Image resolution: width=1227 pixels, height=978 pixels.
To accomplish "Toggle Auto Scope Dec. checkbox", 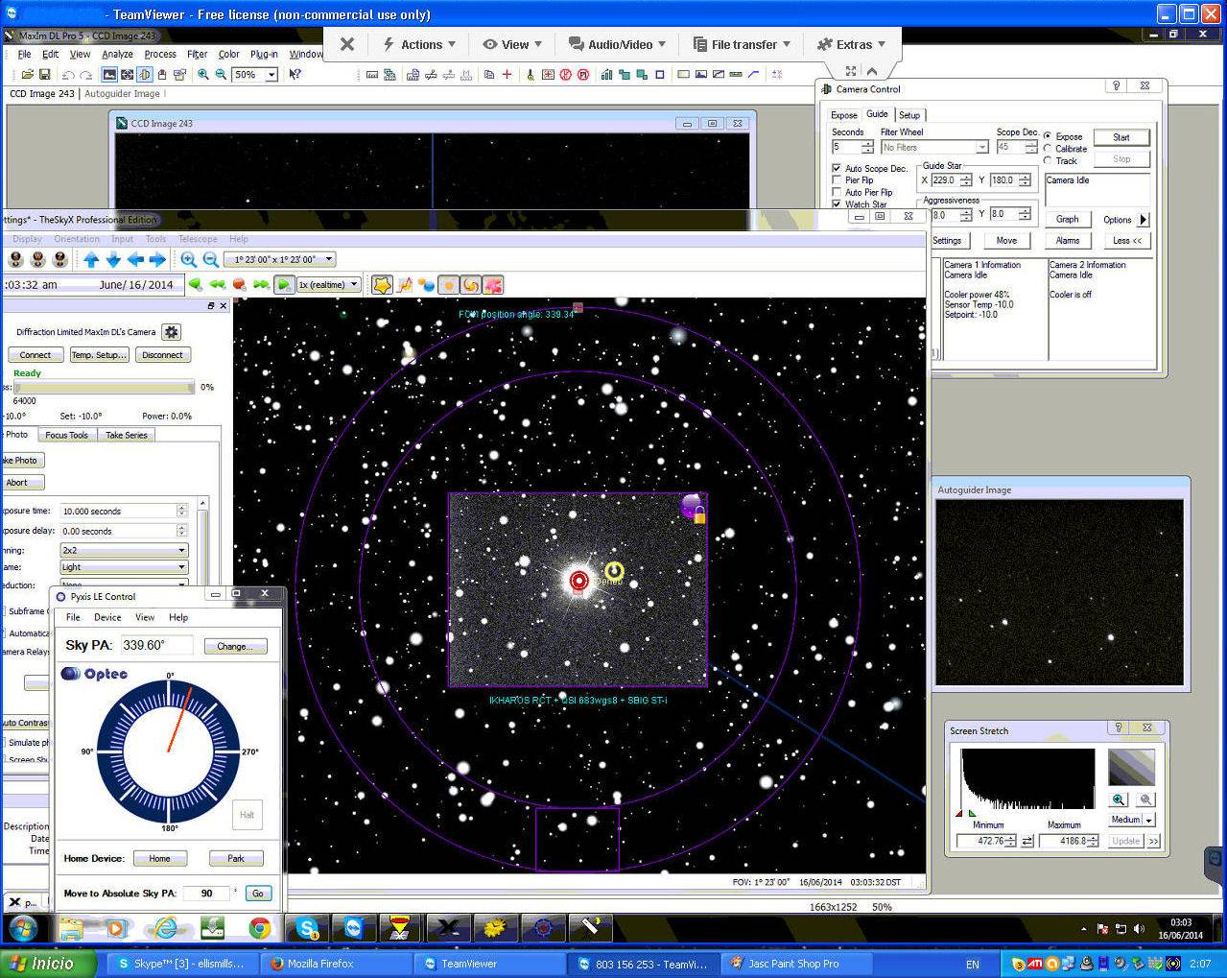I will click(x=837, y=168).
